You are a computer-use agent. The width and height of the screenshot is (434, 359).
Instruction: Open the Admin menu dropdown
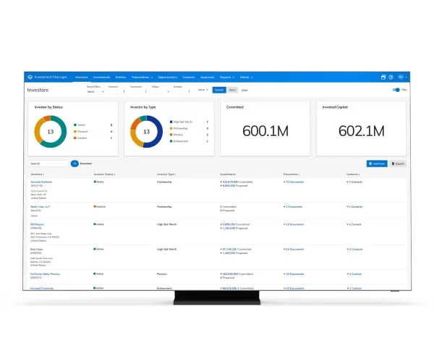pyautogui.click(x=246, y=77)
